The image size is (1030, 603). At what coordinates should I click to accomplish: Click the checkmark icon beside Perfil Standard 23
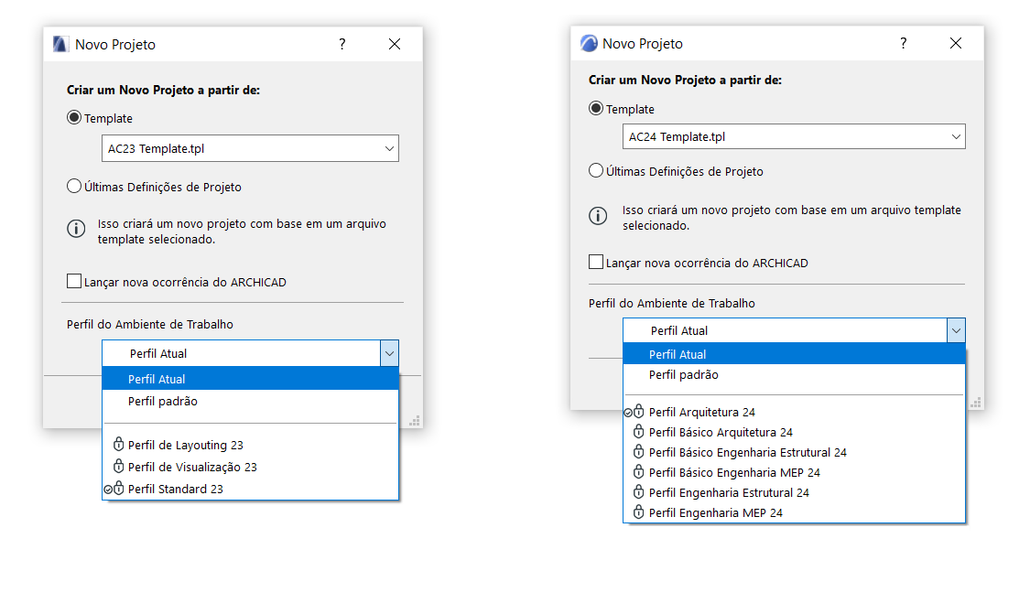(x=108, y=490)
